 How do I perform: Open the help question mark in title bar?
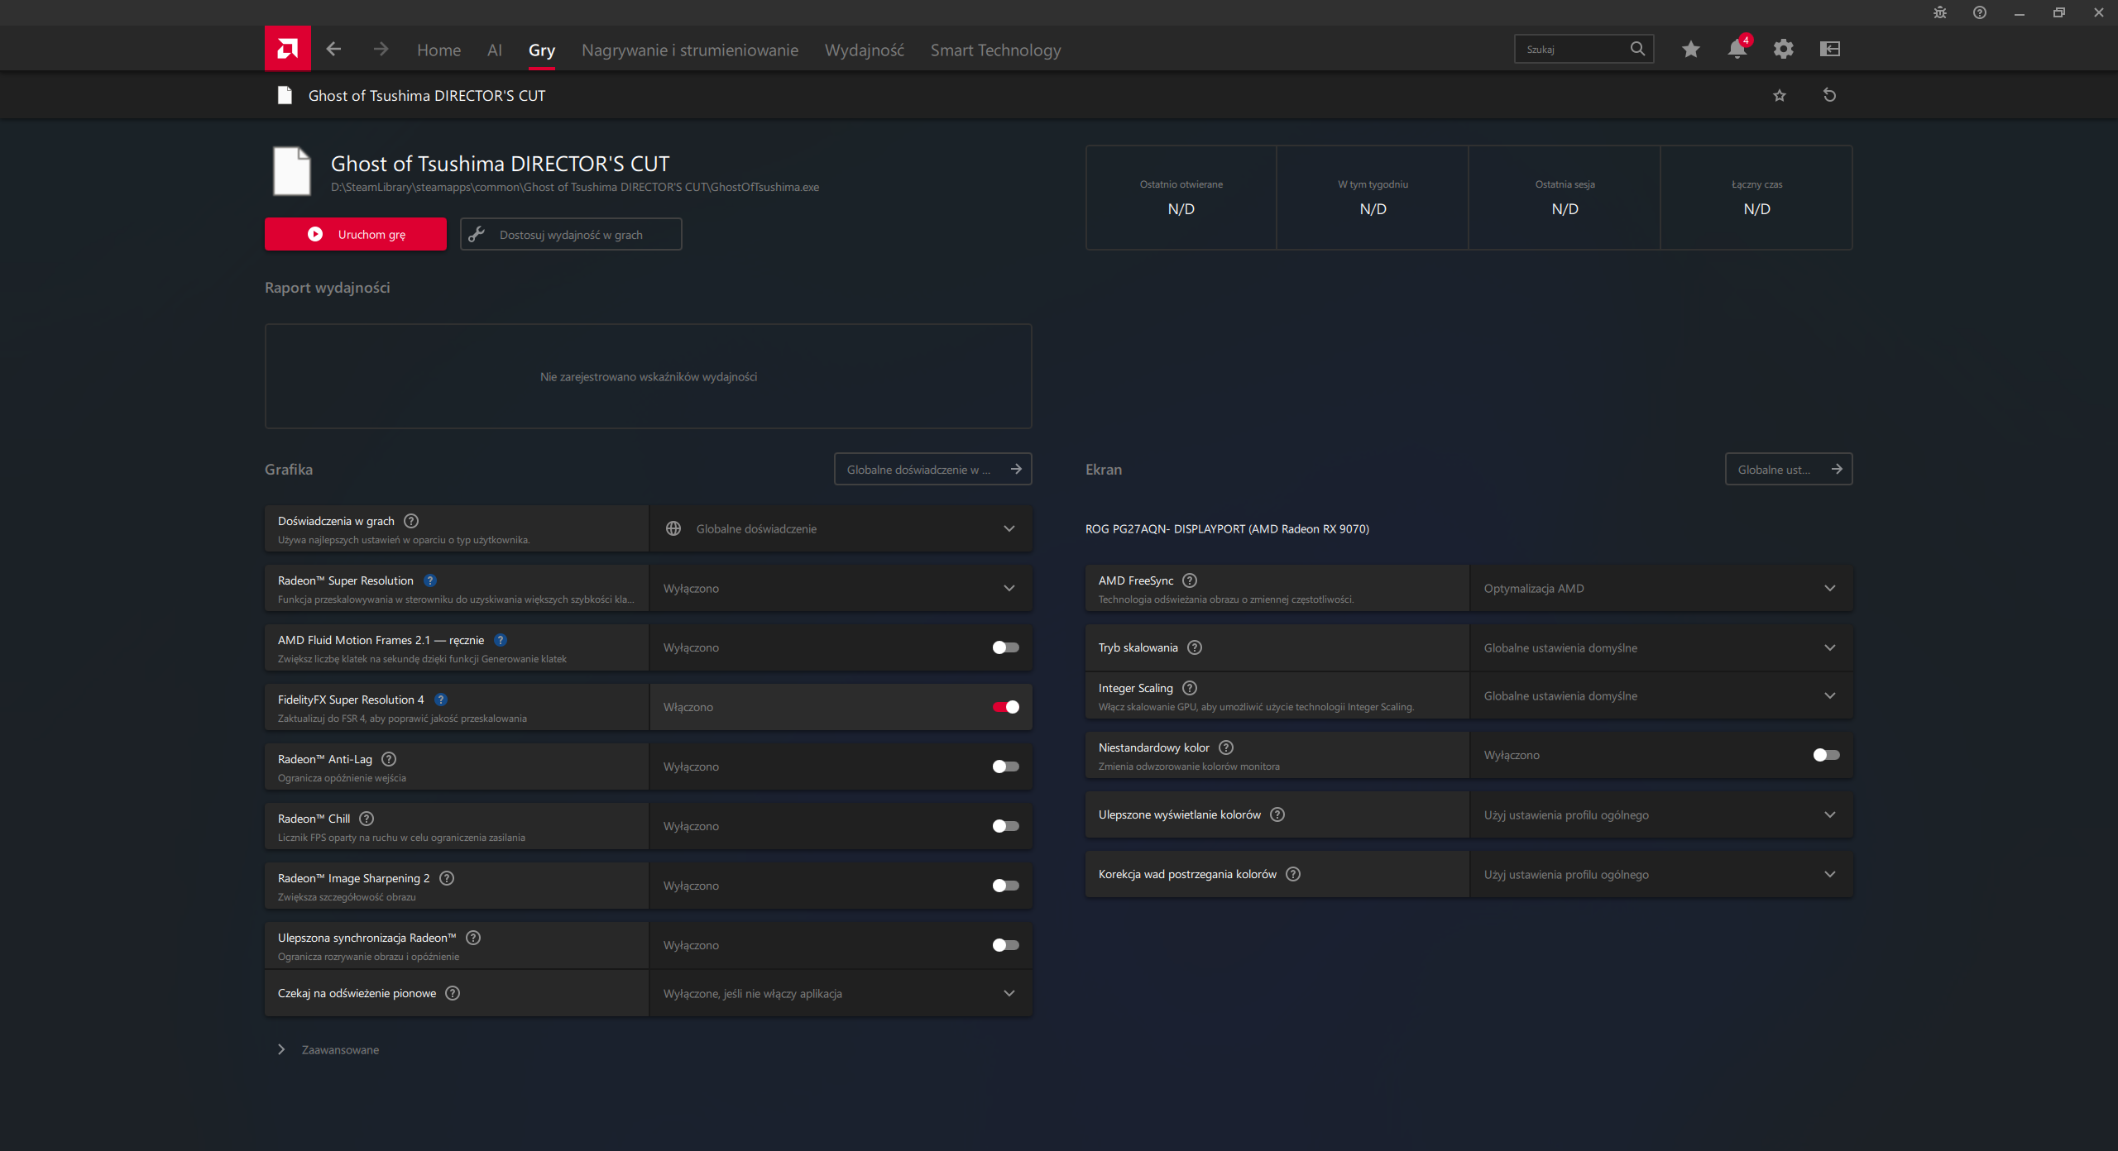click(1980, 12)
